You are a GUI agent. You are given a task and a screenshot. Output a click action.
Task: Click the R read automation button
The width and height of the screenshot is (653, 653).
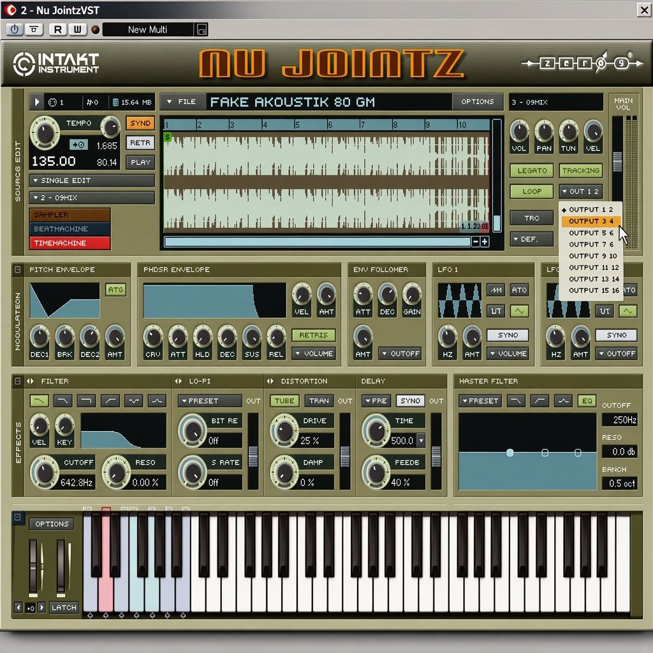click(57, 29)
